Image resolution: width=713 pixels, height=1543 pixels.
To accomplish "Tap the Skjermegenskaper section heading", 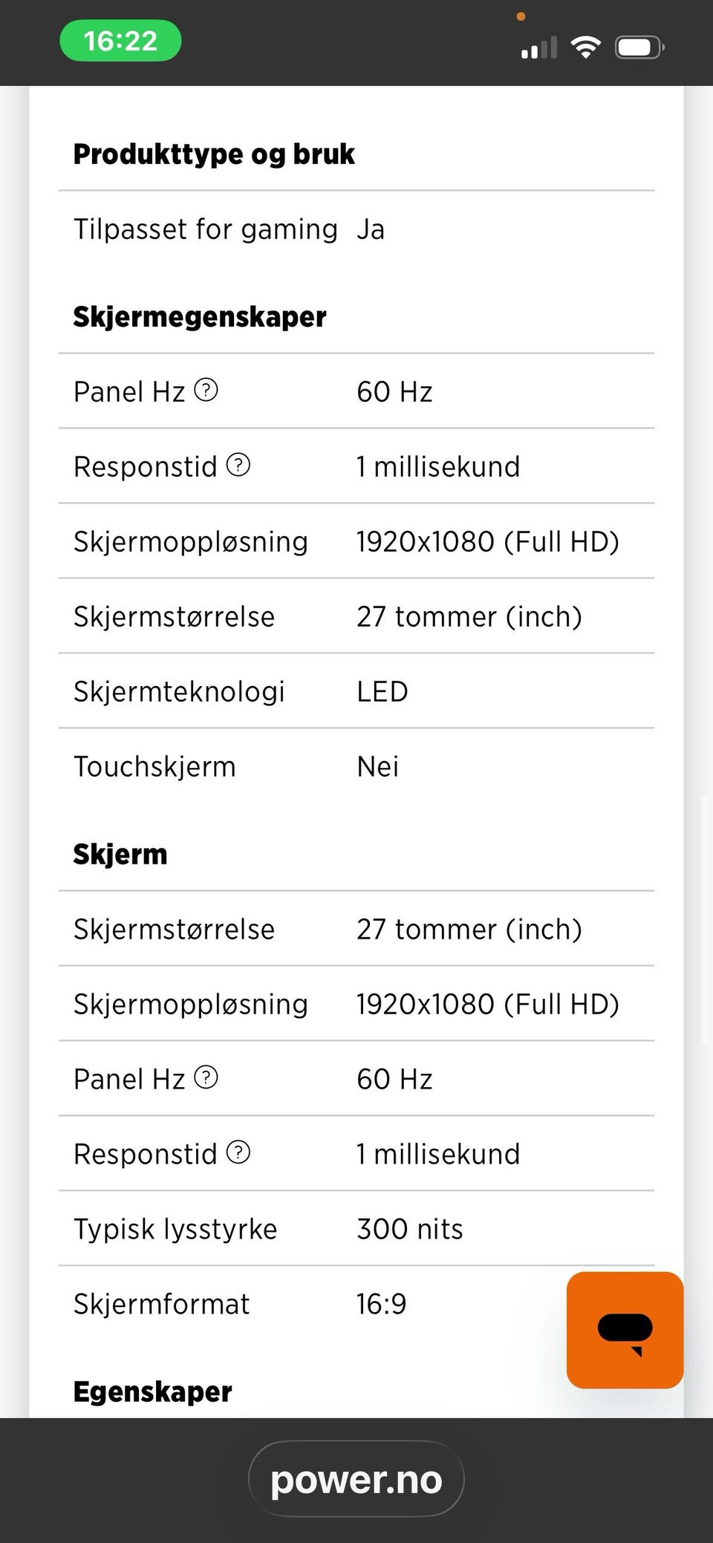I will pos(200,316).
